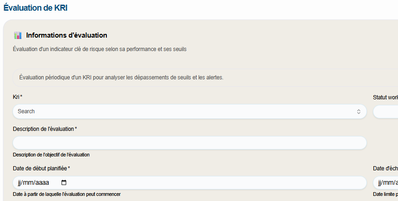Click the Évaluation périodique d'un KRI info banner
Screen dimensions: 398x201
121,78
